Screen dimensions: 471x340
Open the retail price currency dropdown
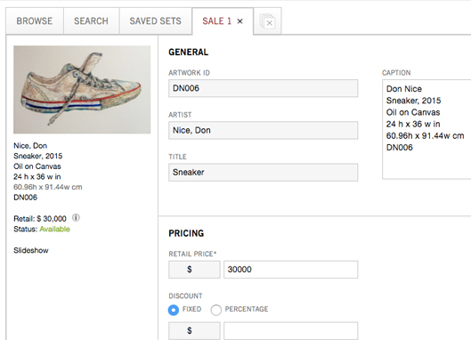(194, 270)
